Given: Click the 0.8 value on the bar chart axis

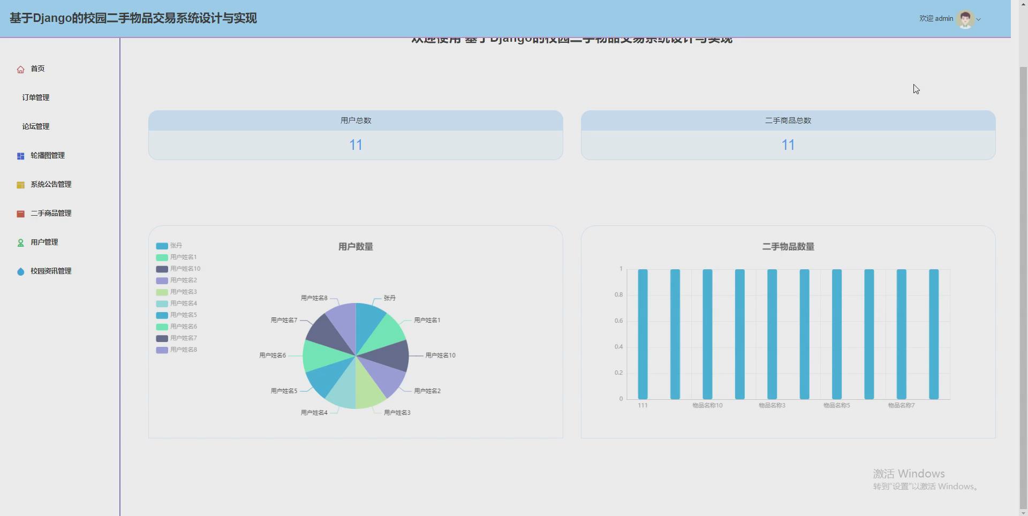Looking at the screenshot, I should [618, 295].
